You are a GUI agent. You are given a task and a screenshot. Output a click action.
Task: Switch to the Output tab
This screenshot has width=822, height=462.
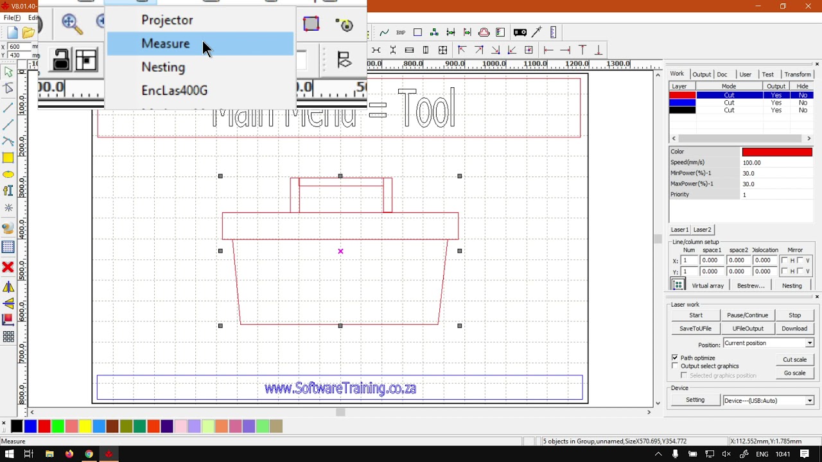[x=701, y=74]
